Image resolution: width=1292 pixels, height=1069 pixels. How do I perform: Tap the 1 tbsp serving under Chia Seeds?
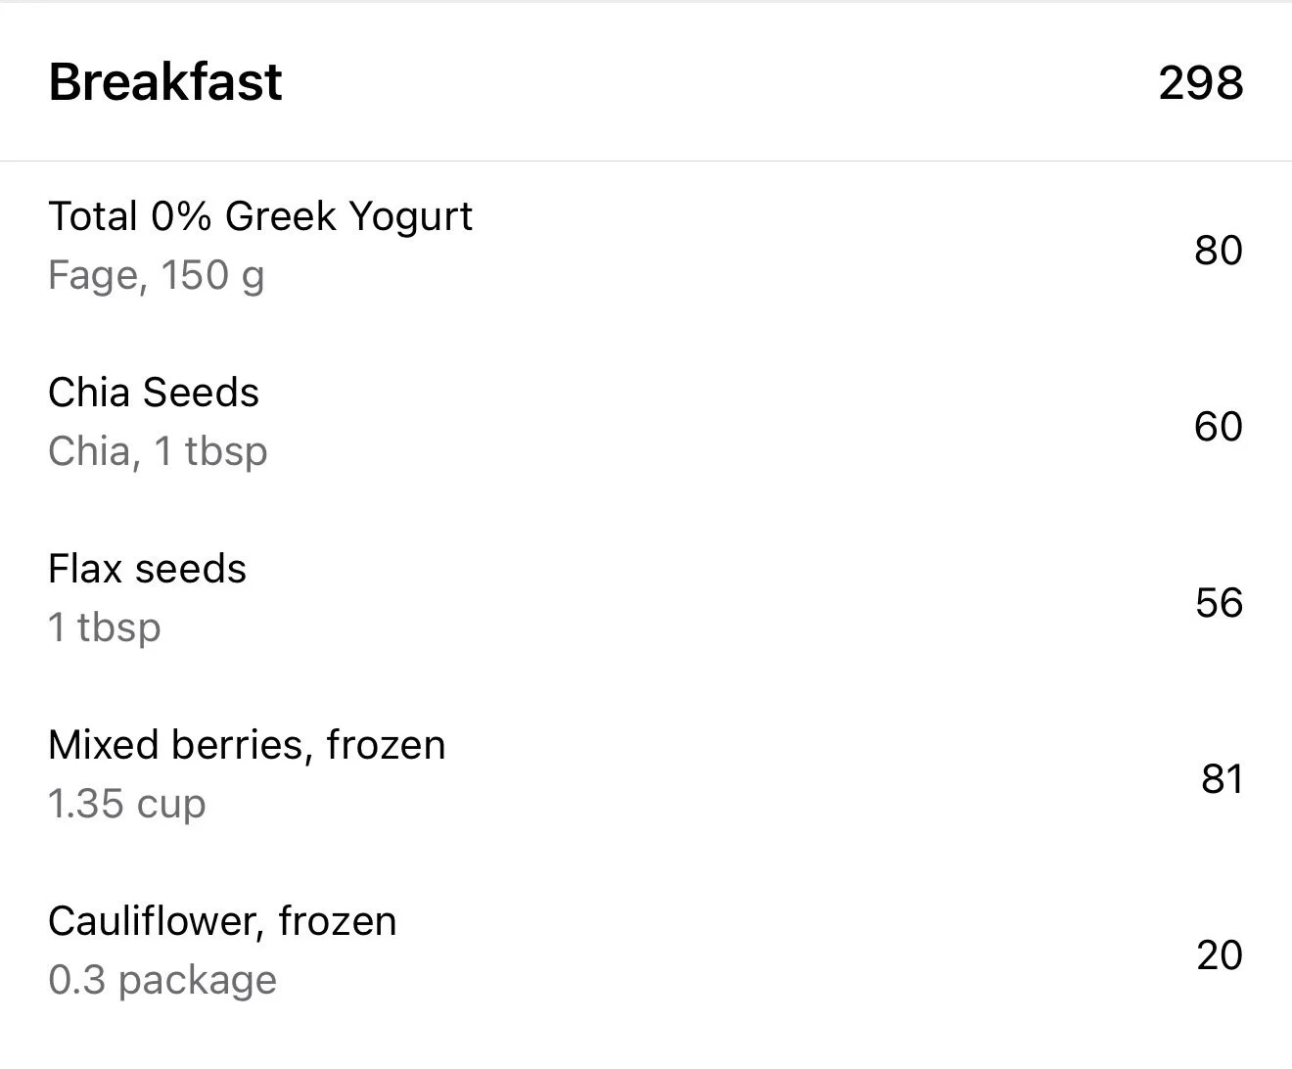tap(210, 451)
